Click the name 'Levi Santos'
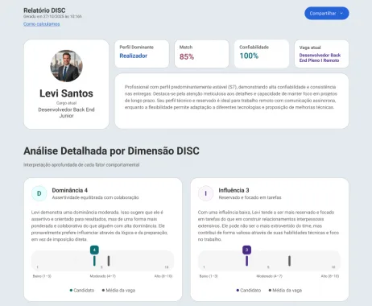Screen dimensions: 372x306 (x=66, y=93)
